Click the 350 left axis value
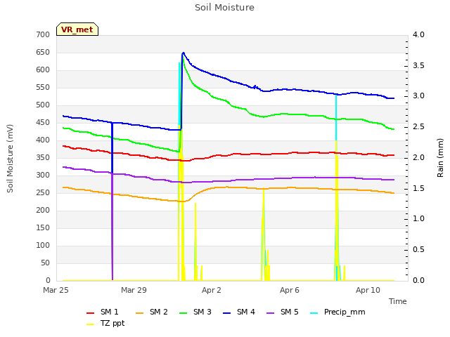 (x=43, y=157)
